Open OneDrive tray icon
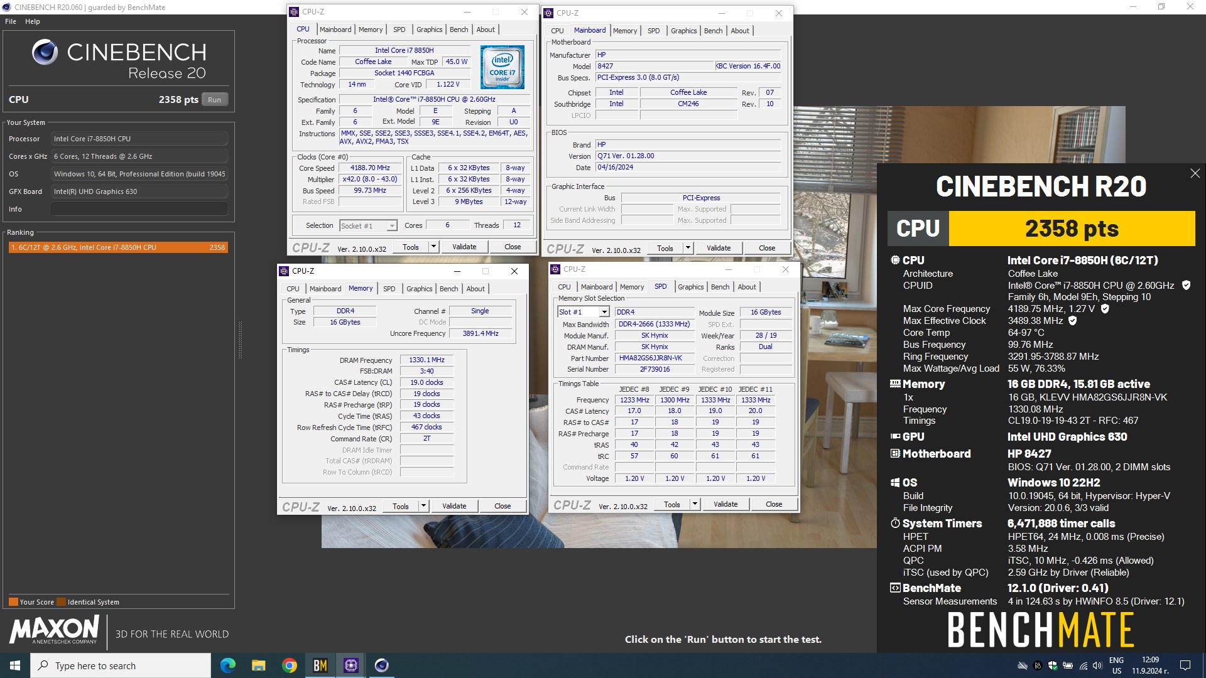 1023,665
